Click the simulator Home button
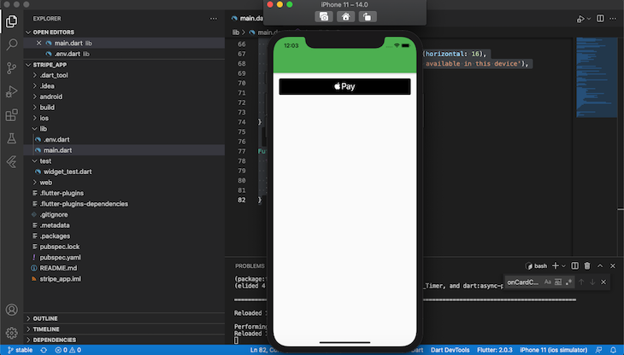Screen dimensions: 624x355 345,17
